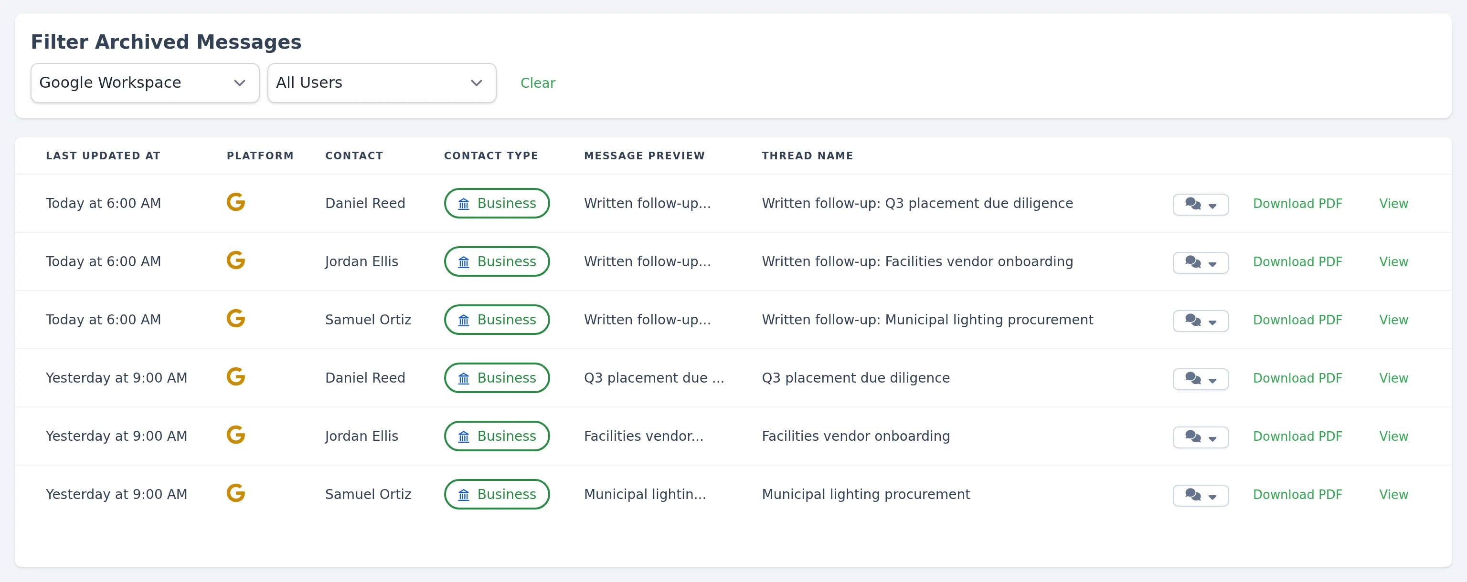Clear the archived message filters
Image resolution: width=1467 pixels, height=582 pixels.
pos(538,83)
